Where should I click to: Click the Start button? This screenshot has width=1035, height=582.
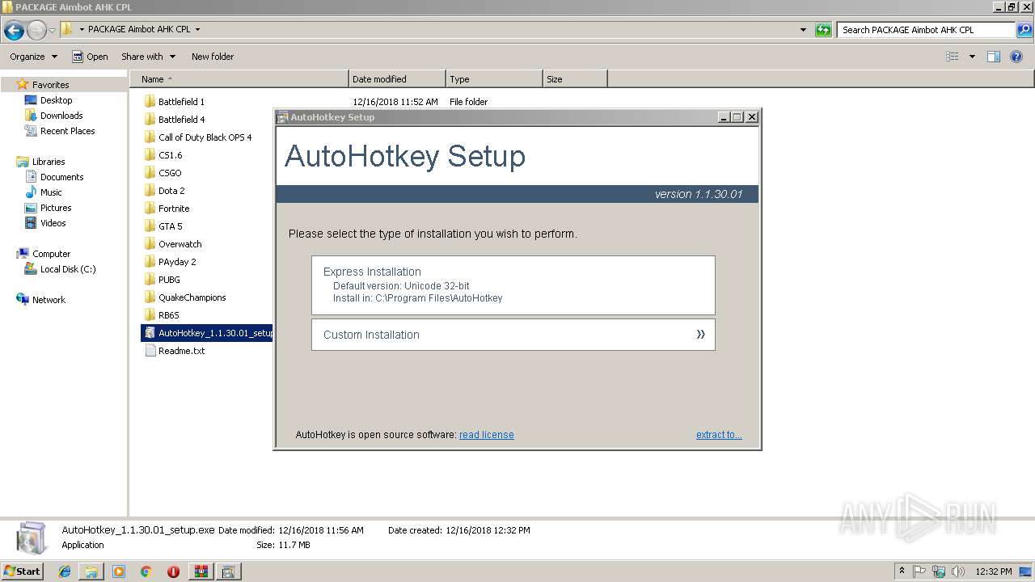[23, 571]
